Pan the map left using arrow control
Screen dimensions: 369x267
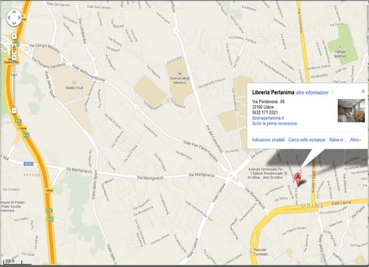coord(9,18)
